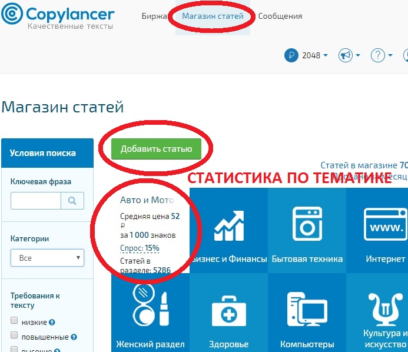
Task: Open the Биржа menu item
Action: (155, 16)
